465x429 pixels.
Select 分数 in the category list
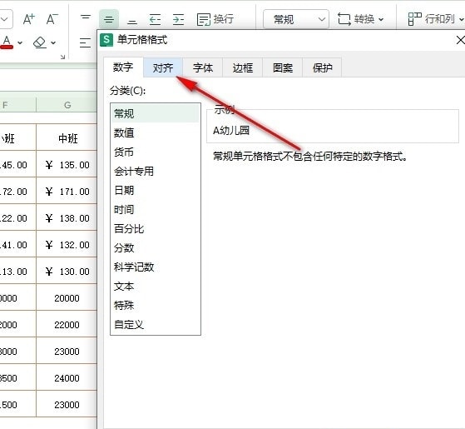[x=156, y=247]
